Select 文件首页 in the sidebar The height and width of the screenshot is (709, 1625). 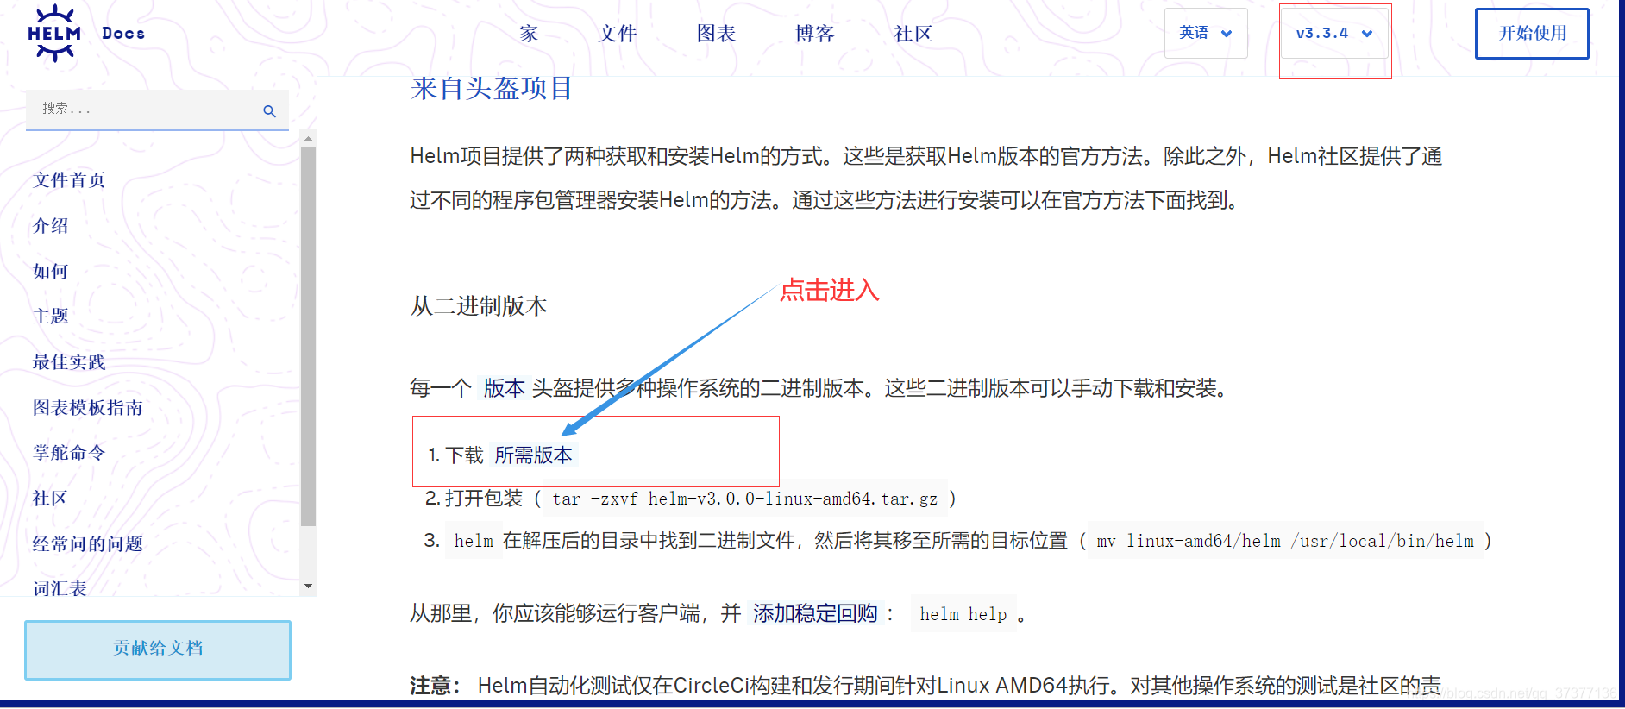[69, 180]
